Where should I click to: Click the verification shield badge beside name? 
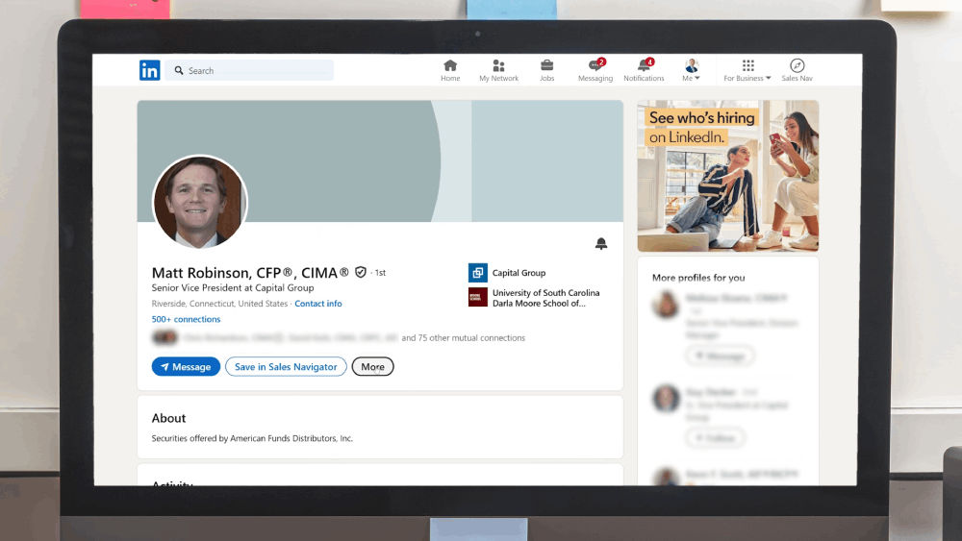[x=361, y=273]
